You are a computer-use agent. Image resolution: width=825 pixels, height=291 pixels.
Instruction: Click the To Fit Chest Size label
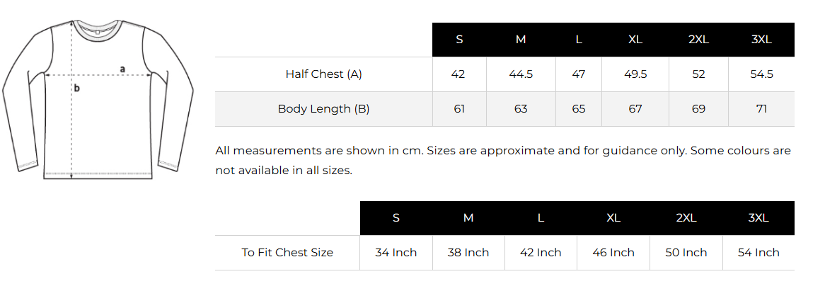click(x=287, y=253)
